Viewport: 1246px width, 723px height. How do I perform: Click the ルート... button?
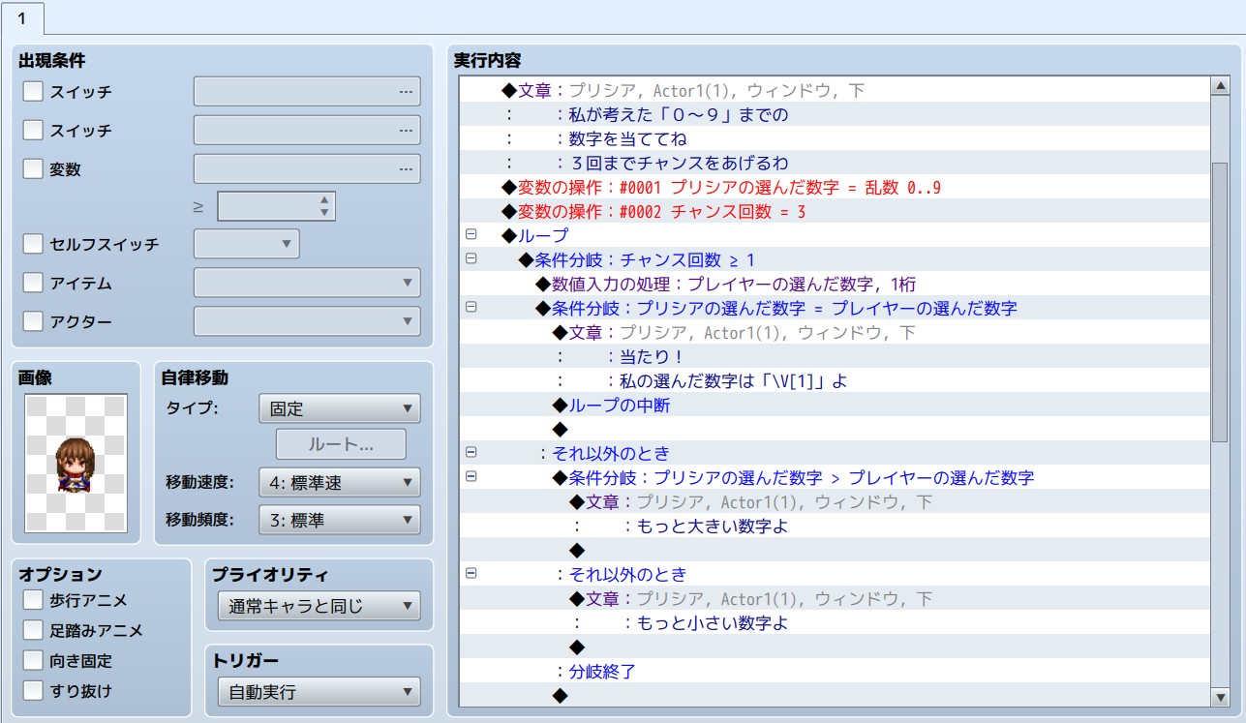click(x=341, y=445)
